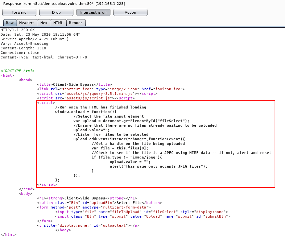Click the file.type image/jpeg check line
This screenshot has width=285, height=241.
(127, 157)
